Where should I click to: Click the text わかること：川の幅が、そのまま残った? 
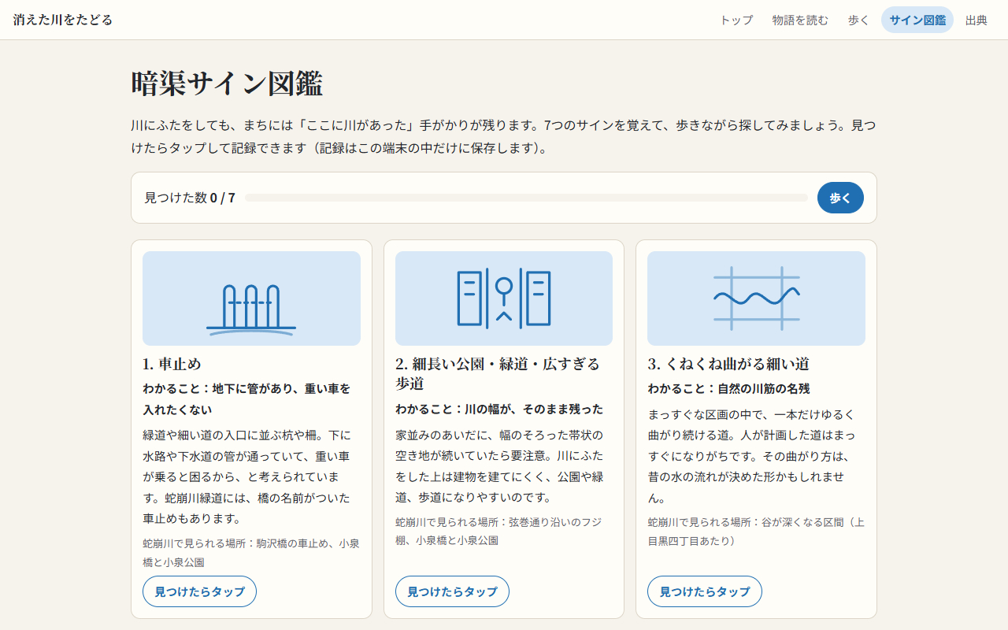coord(499,409)
